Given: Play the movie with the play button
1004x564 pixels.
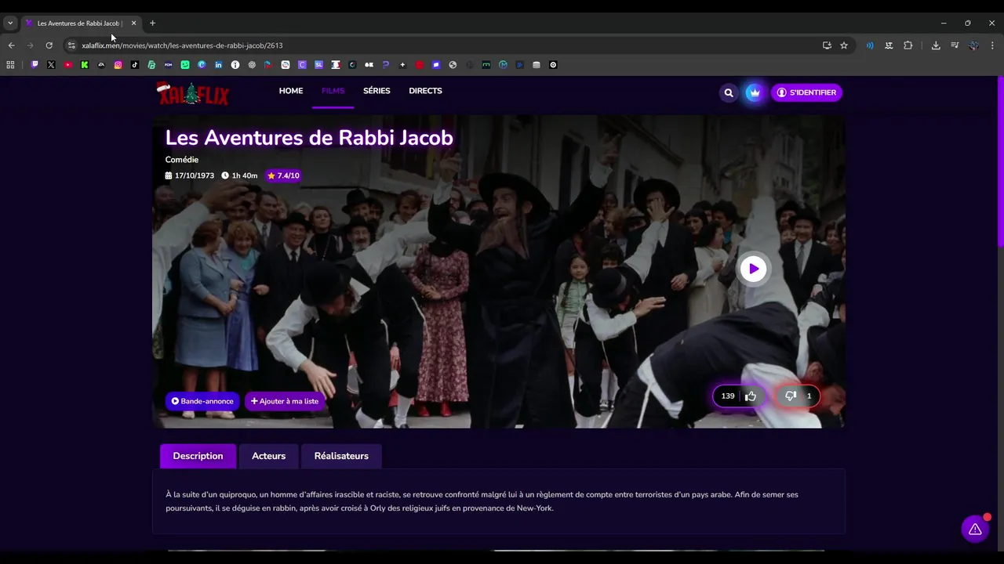Looking at the screenshot, I should coord(753,269).
